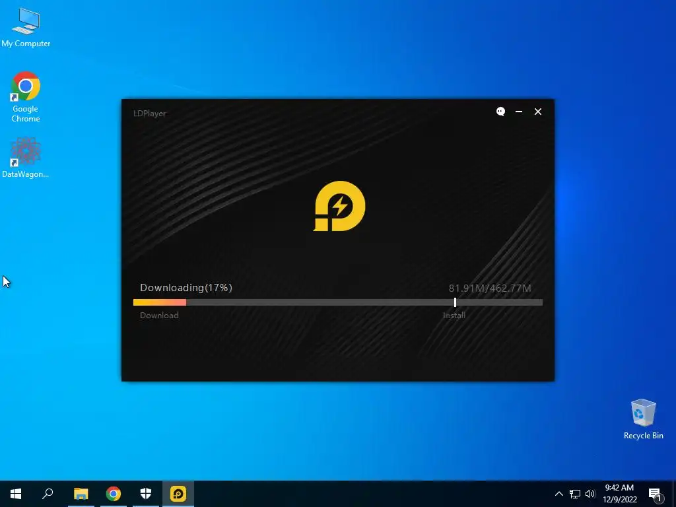Select the Recycle Bin desktop icon
The height and width of the screenshot is (507, 676).
coord(643,419)
